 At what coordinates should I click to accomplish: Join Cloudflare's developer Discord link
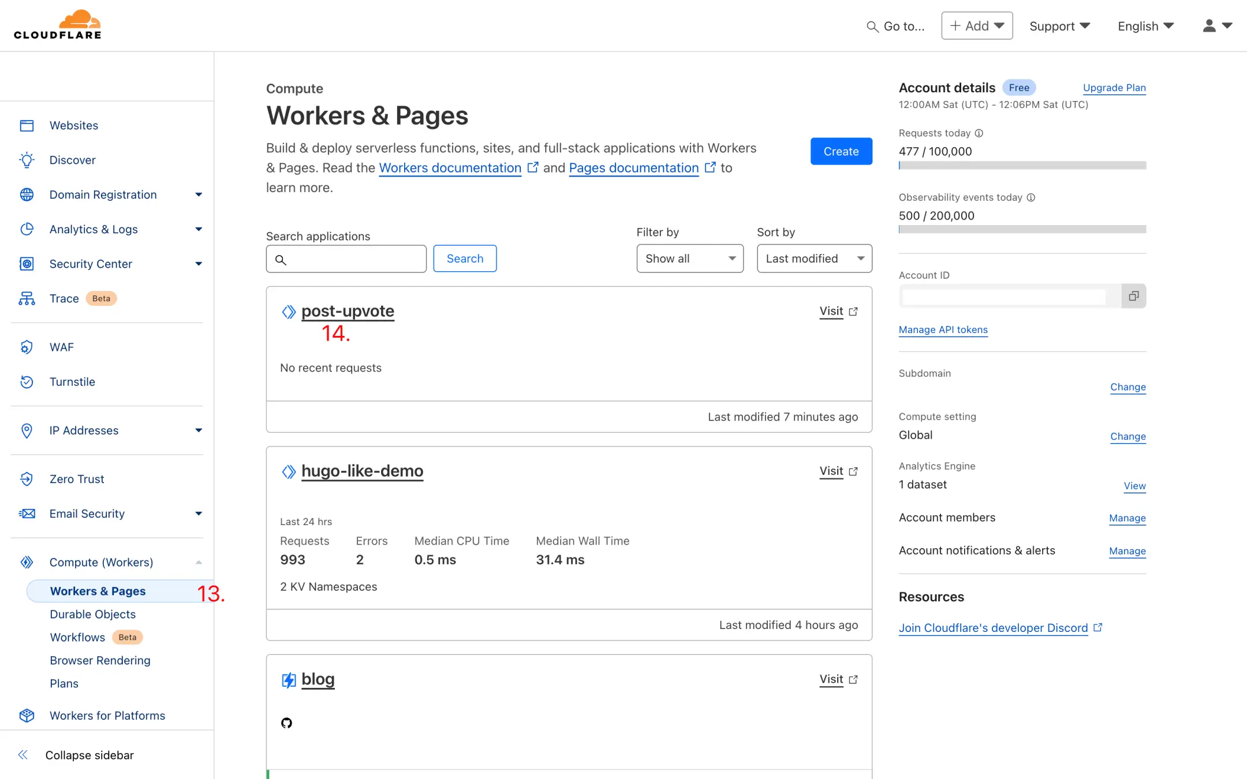click(x=993, y=628)
